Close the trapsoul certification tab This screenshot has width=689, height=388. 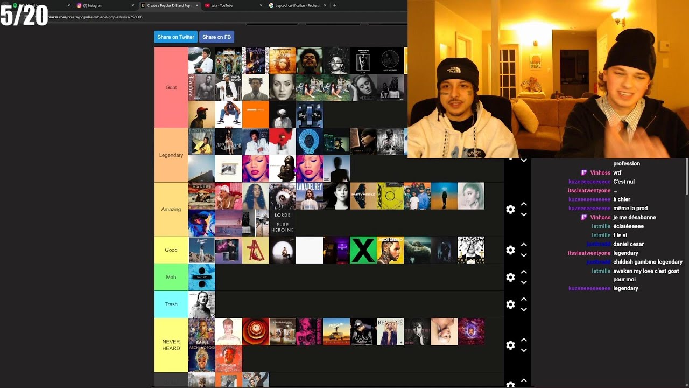[x=325, y=5]
